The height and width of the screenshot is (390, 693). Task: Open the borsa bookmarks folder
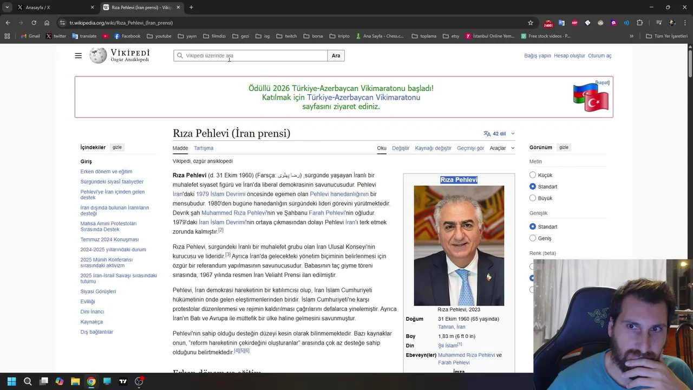pos(313,36)
